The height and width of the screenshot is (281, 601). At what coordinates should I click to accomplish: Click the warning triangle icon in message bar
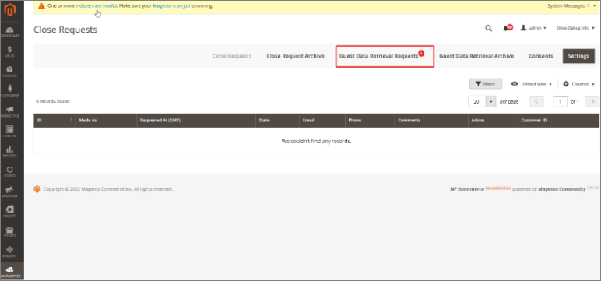pos(42,5)
